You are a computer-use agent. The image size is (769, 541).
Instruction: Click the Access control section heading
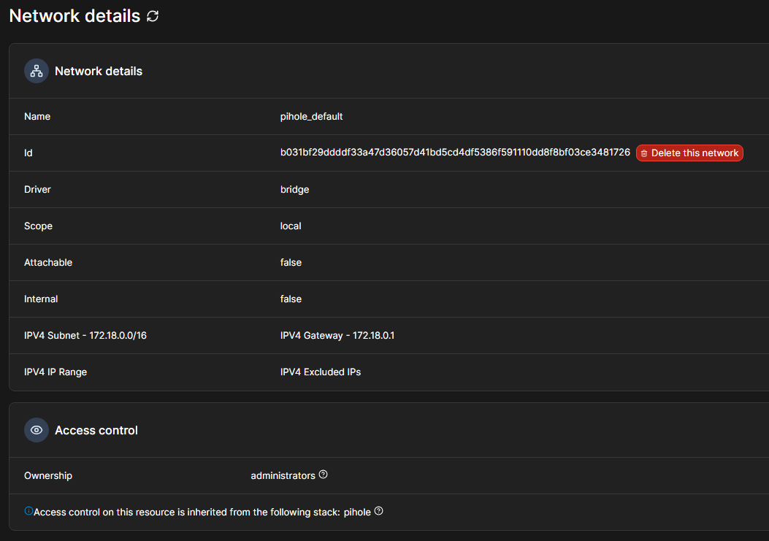[96, 430]
